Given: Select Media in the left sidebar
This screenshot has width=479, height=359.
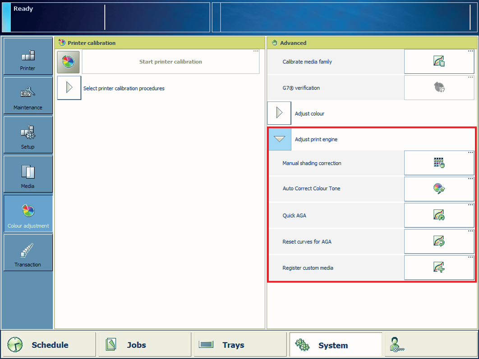Looking at the screenshot, I should click(28, 175).
